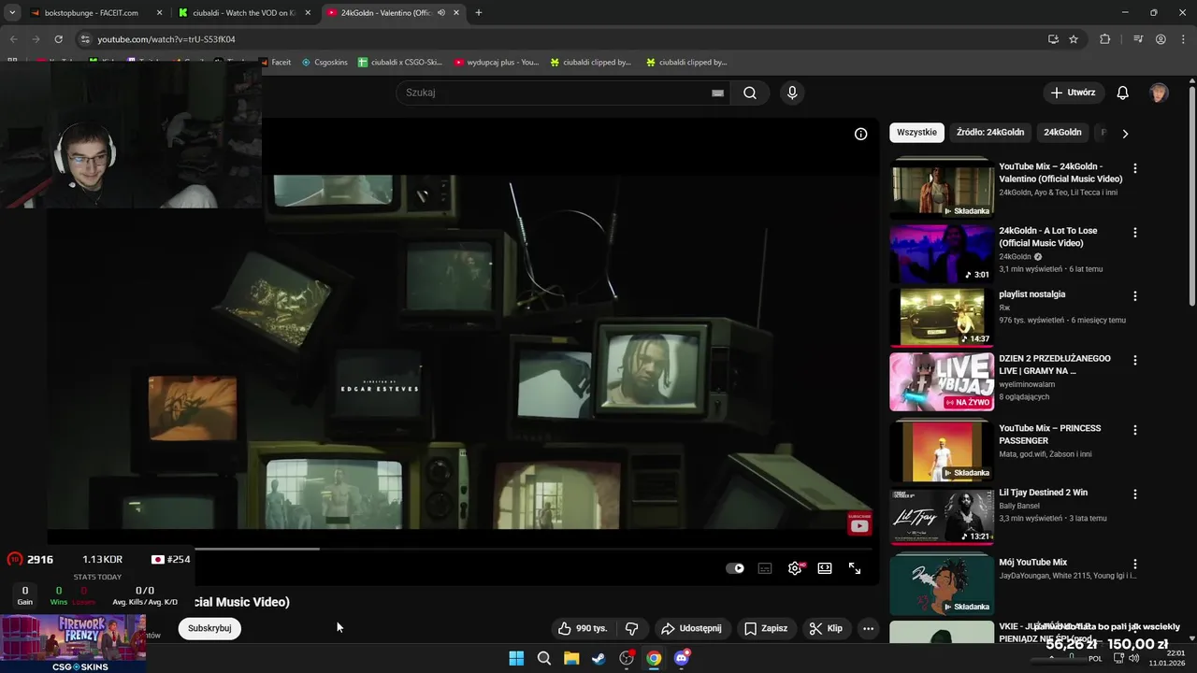Click the Utwórz create button
Viewport: 1197px width, 673px height.
pyautogui.click(x=1073, y=93)
